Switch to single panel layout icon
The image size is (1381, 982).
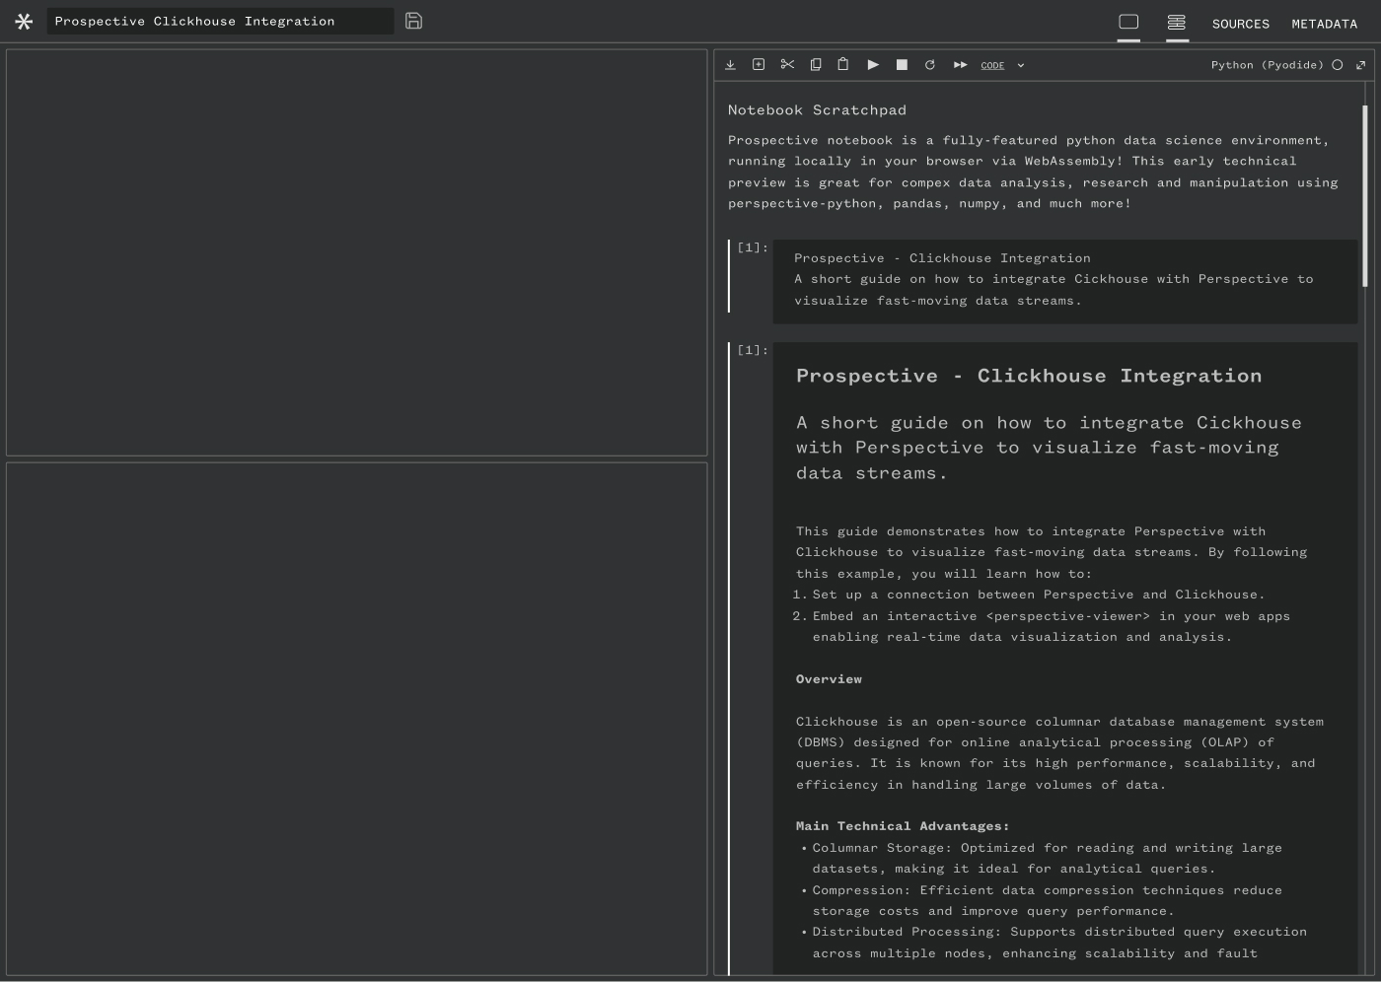1128,22
